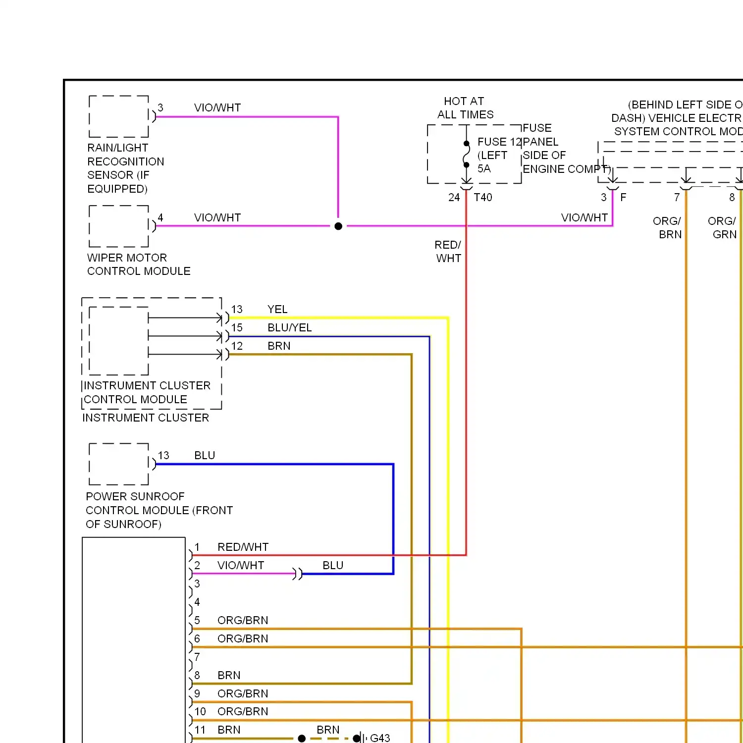
Task: Click the FUSE 12 (LEFT 5A label
Action: pos(499,155)
